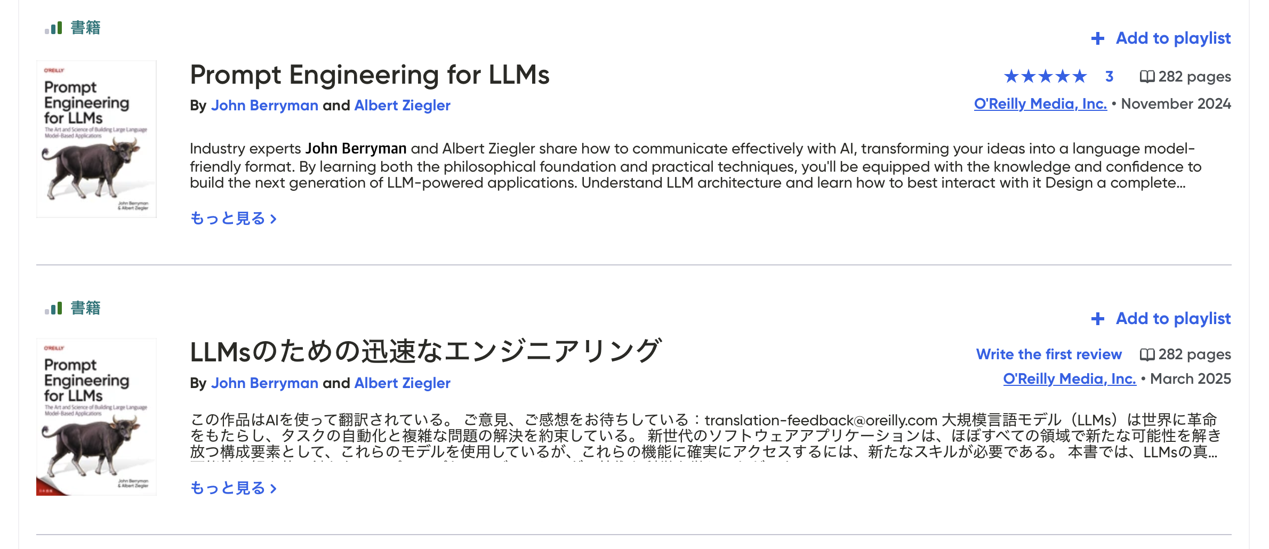Open John Berryman's author link on first book

pyautogui.click(x=264, y=106)
